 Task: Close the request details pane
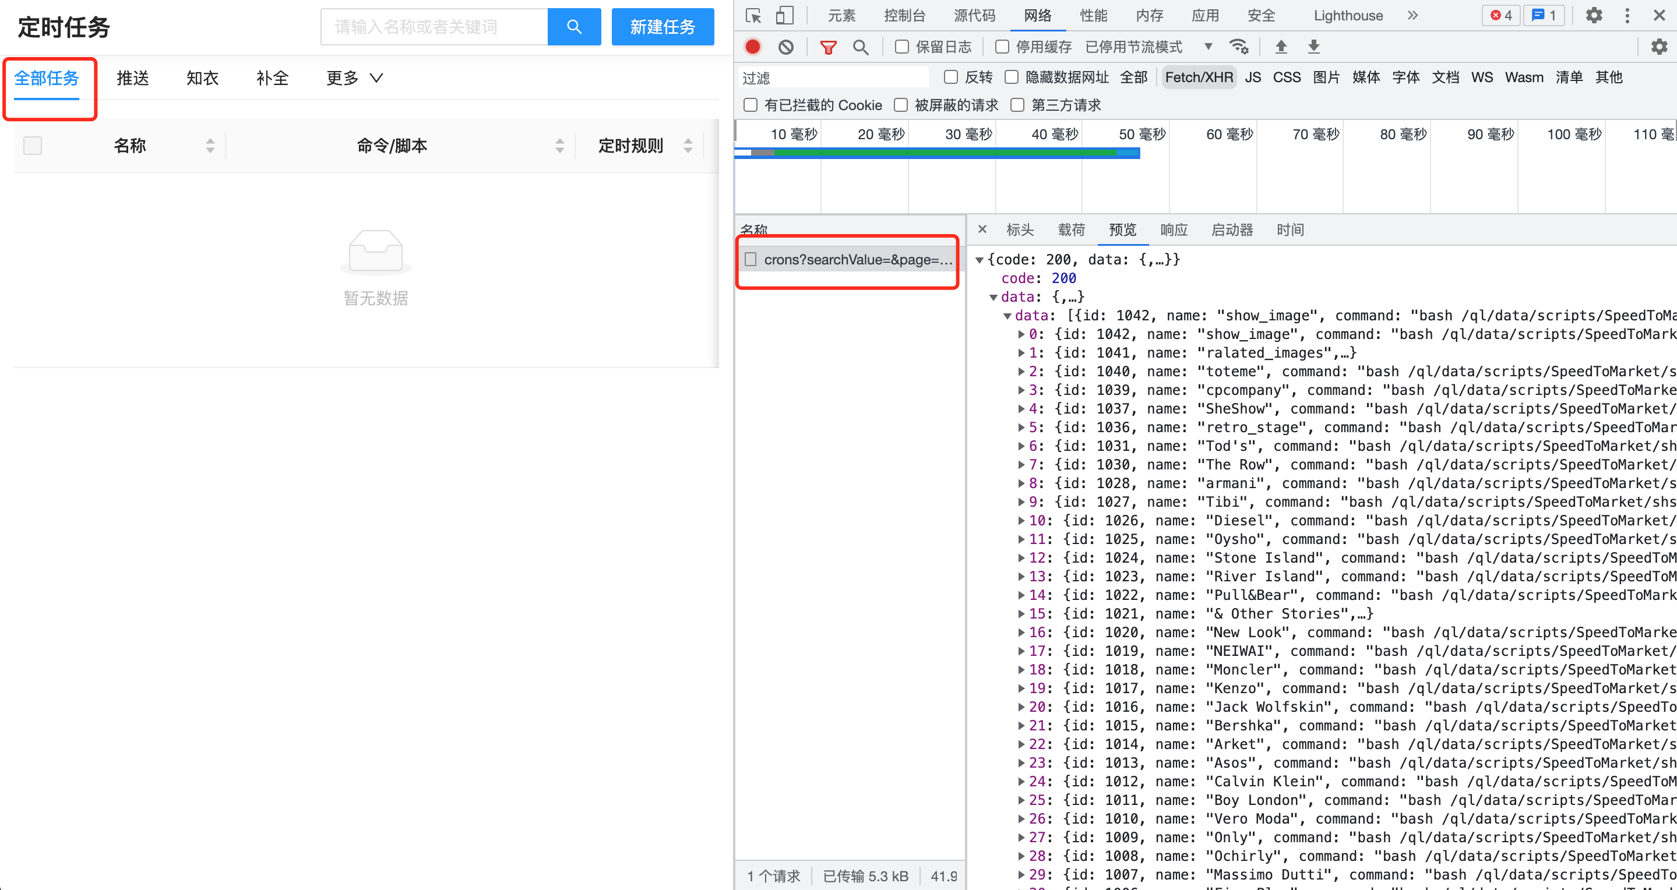click(x=982, y=229)
